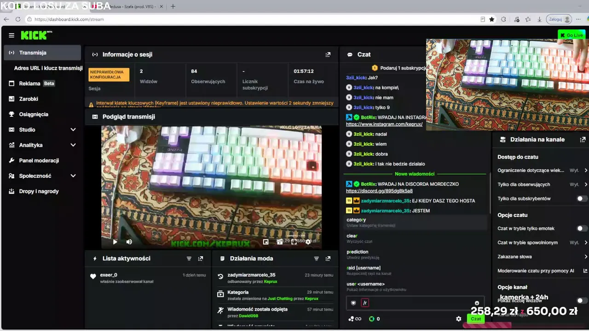The image size is (589, 331).
Task: Click the channel points infinity icon
Action: coord(355,319)
